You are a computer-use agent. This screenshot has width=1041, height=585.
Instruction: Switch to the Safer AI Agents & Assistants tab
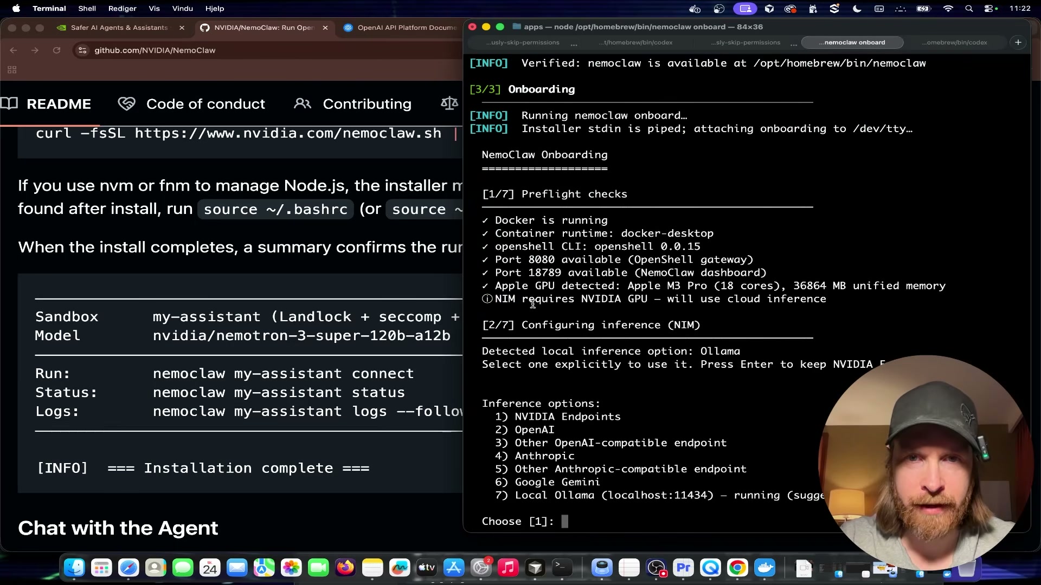119,28
